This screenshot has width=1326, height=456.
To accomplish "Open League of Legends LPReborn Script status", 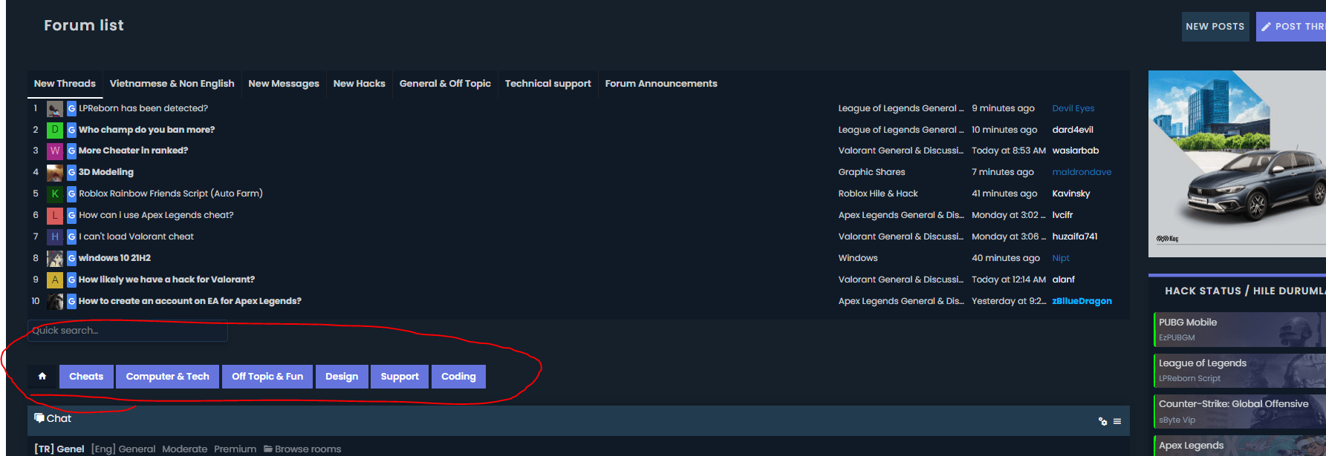I will (x=1239, y=370).
